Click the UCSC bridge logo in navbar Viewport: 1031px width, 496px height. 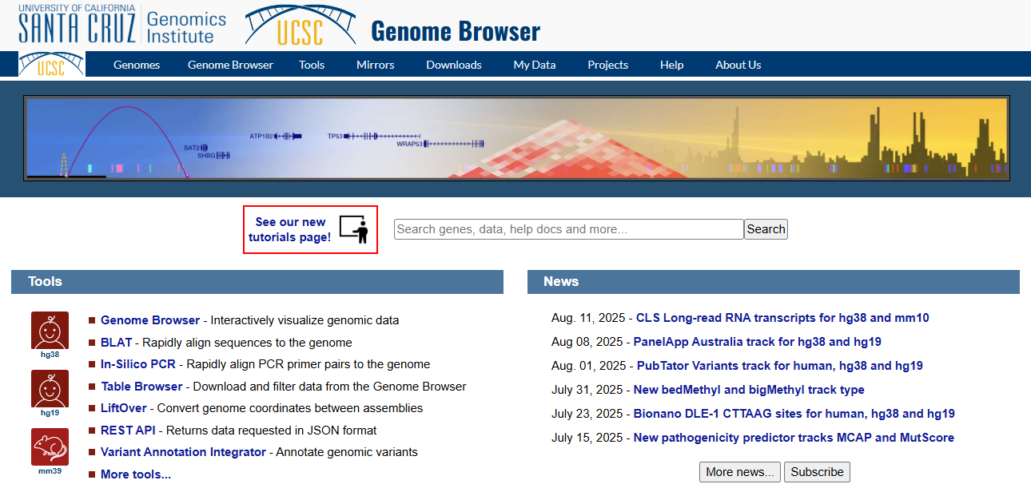point(51,65)
